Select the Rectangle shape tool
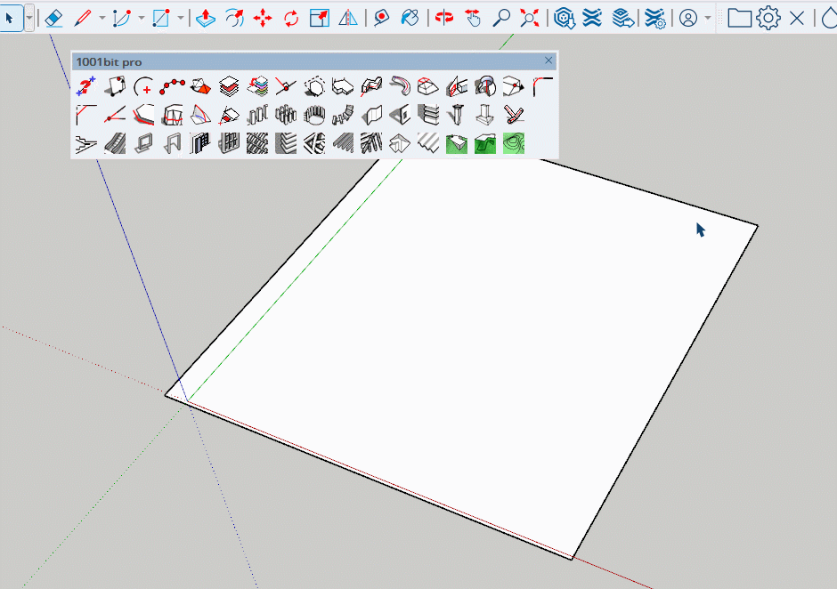Screen dimensions: 837x589 click(160, 18)
